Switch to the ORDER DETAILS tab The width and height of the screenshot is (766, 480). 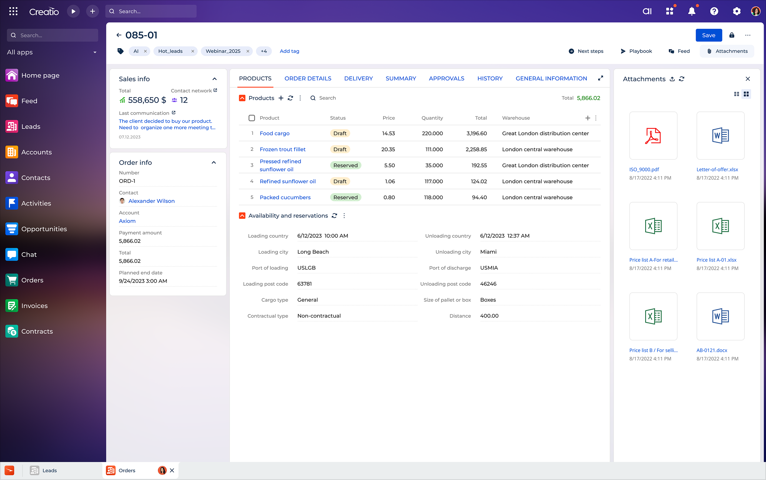tap(308, 78)
